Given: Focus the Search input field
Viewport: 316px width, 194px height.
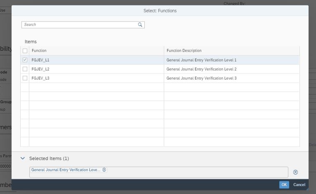Looking at the screenshot, I should (83, 25).
